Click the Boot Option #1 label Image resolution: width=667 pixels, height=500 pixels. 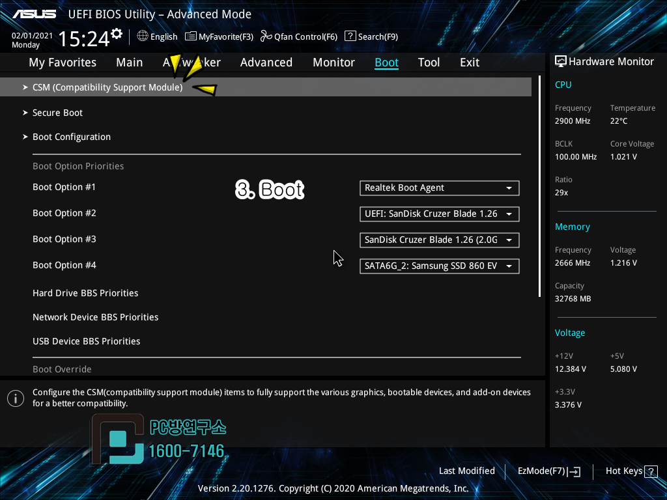(x=64, y=187)
